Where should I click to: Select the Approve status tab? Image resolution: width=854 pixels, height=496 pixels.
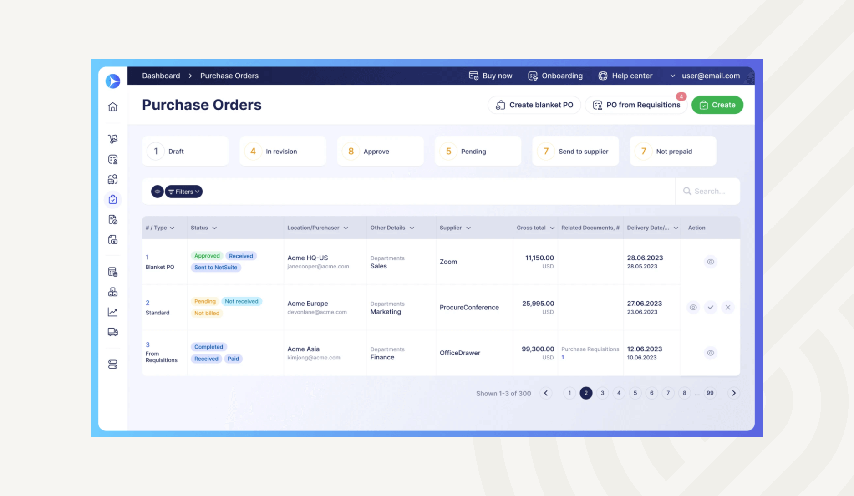coord(380,151)
